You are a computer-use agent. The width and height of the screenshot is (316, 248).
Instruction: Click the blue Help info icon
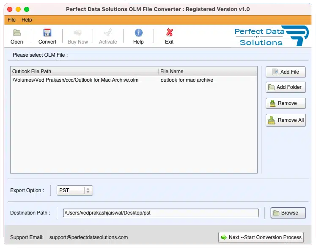tap(138, 33)
